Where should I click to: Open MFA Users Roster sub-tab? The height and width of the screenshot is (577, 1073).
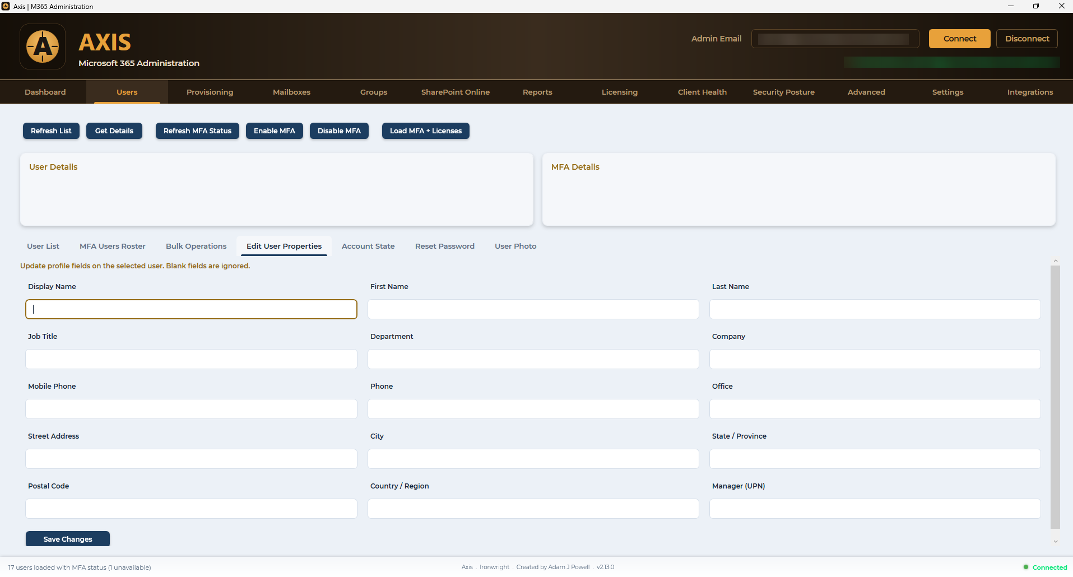click(x=113, y=246)
